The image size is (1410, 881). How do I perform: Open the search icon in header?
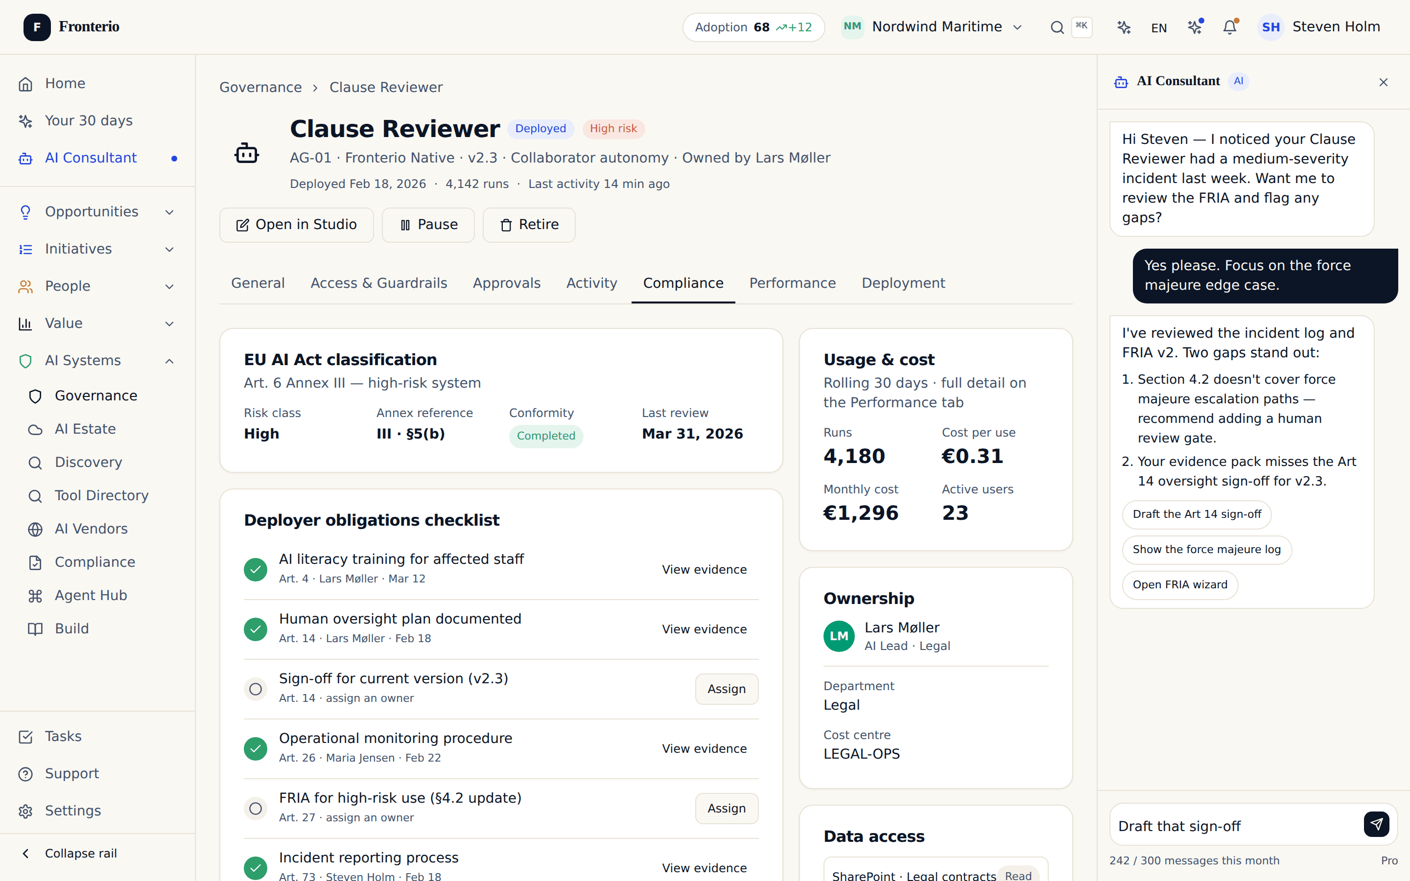(1057, 27)
